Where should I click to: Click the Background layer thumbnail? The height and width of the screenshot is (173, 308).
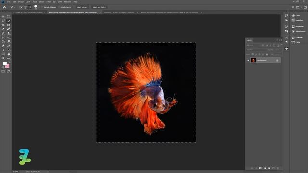[x=254, y=60]
